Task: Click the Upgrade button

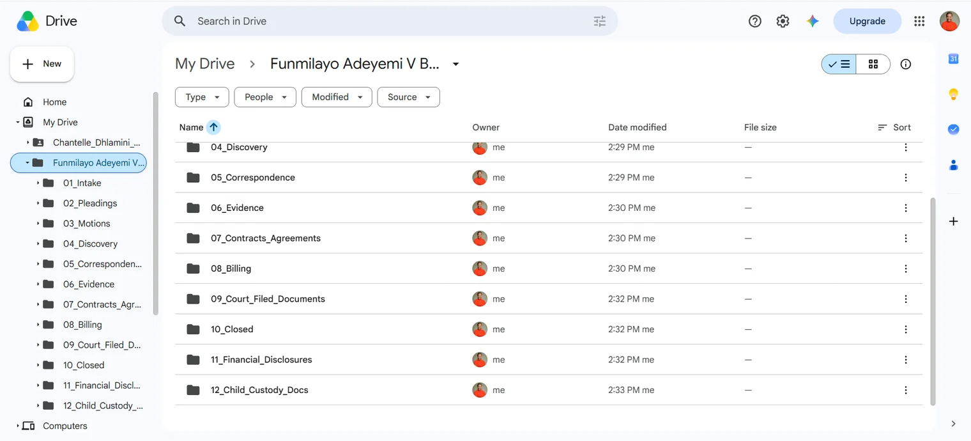Action: pos(867,21)
